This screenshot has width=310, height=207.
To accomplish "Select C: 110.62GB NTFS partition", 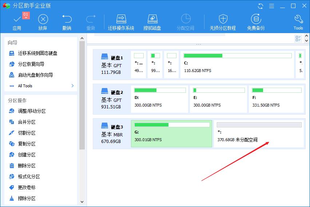I will (x=237, y=64).
